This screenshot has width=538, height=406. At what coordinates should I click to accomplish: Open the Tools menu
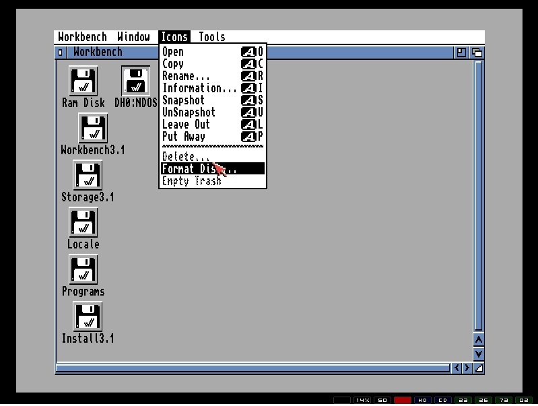[211, 37]
